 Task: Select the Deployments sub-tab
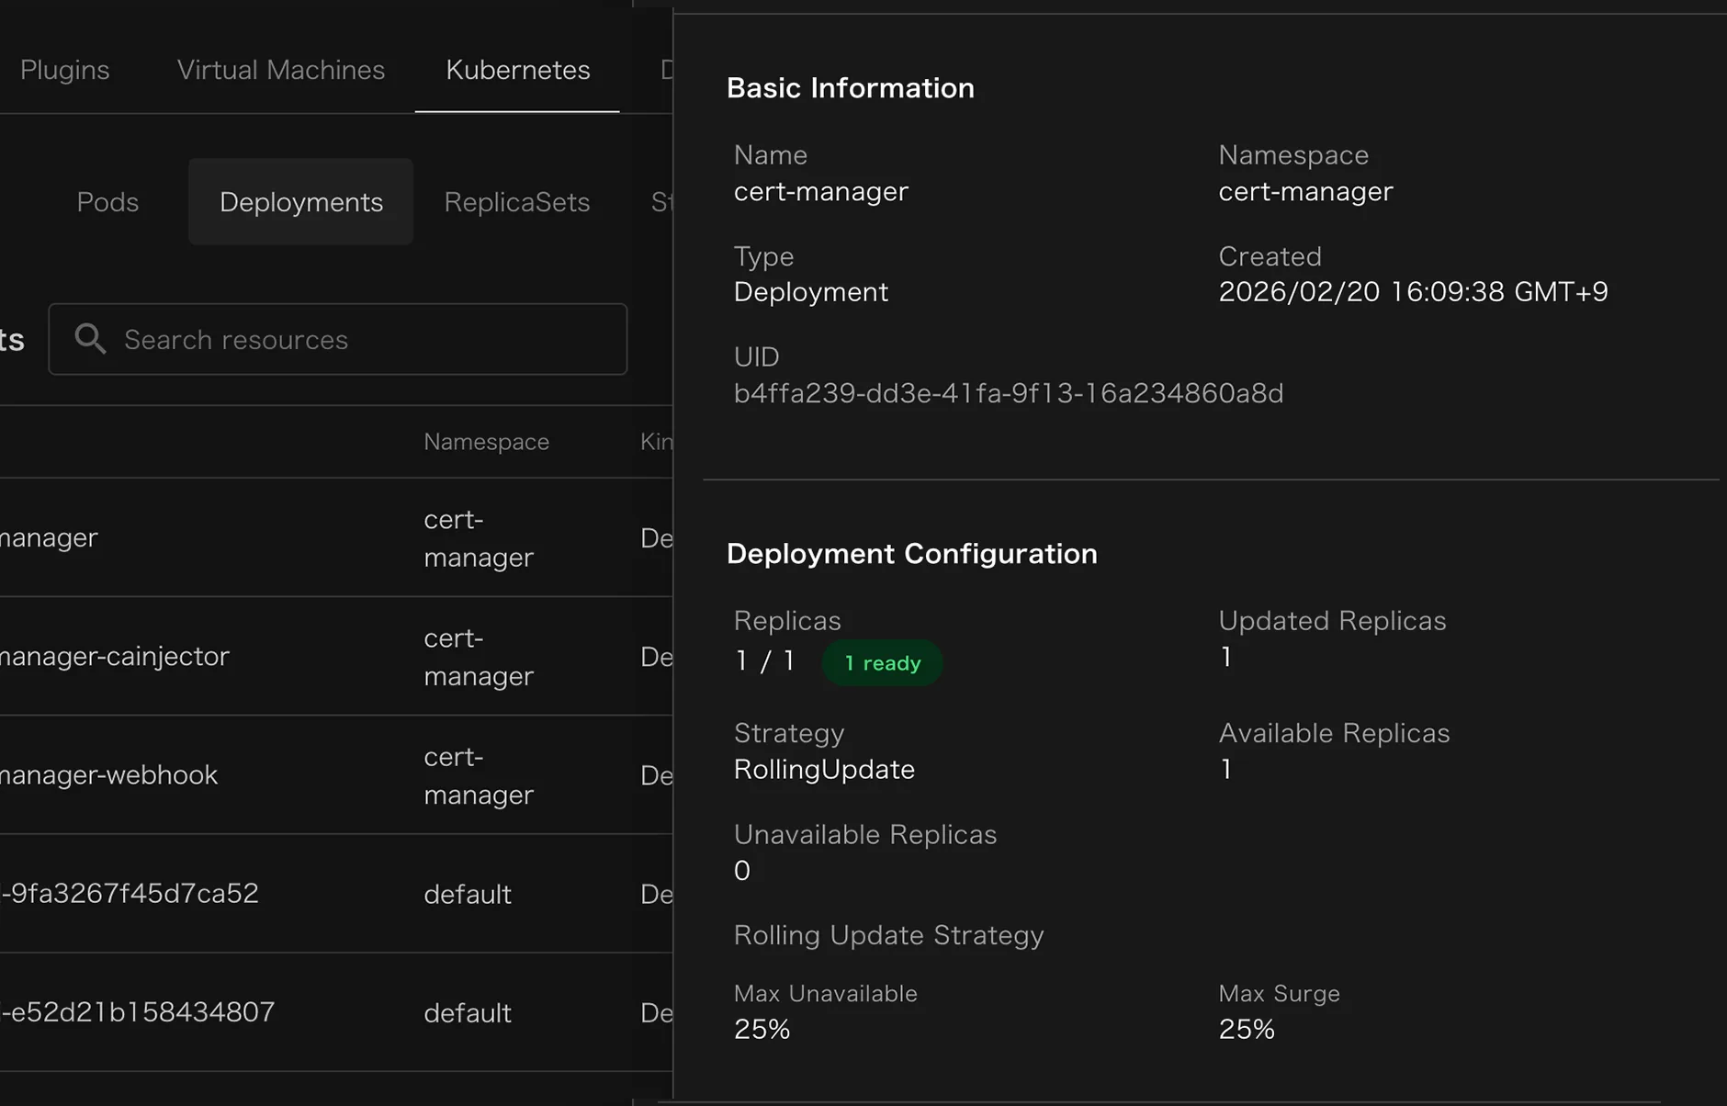[300, 202]
